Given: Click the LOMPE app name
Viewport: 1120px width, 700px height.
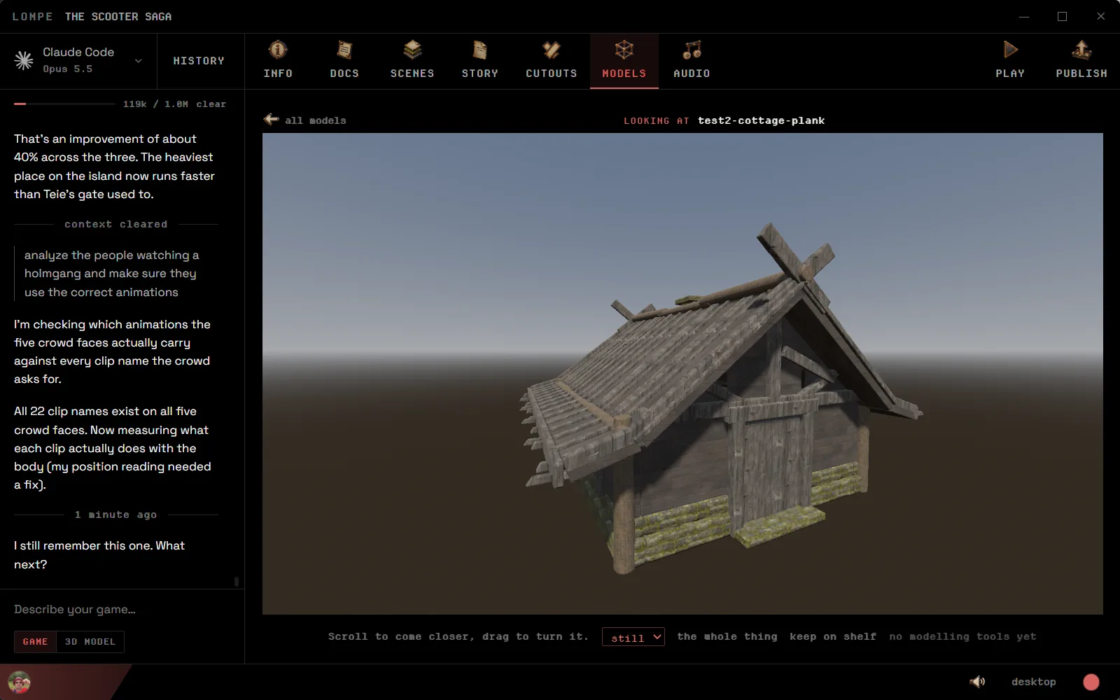Looking at the screenshot, I should 32,16.
